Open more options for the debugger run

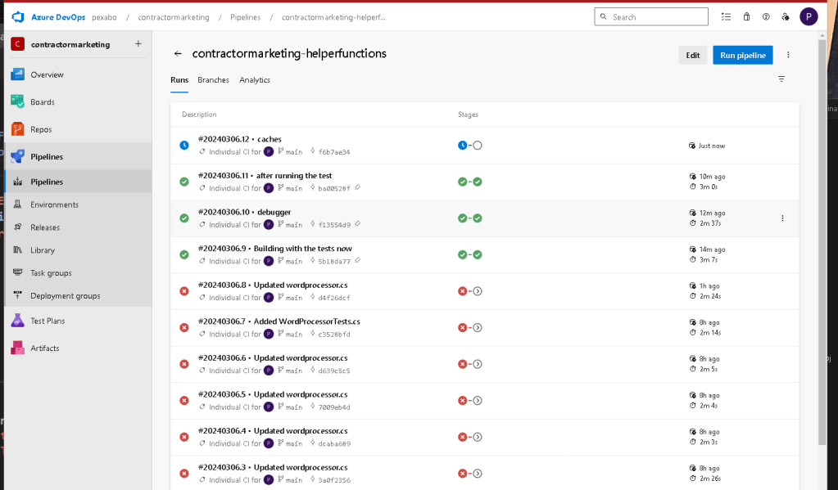(782, 218)
